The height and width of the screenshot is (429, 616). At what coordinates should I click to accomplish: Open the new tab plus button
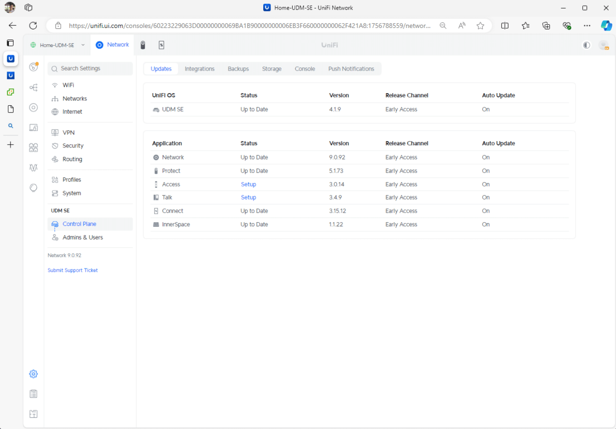(x=11, y=145)
